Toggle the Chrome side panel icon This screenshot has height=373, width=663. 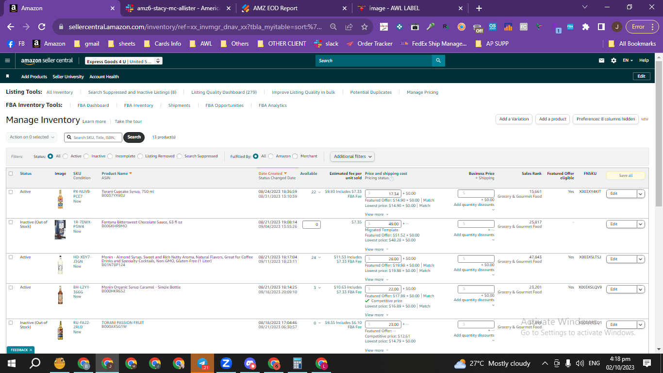(x=601, y=27)
